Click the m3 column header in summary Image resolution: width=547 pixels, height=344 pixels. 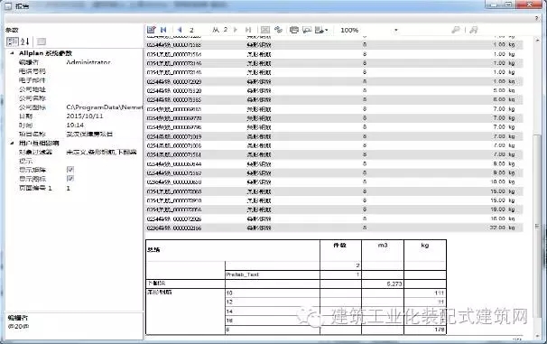click(383, 246)
